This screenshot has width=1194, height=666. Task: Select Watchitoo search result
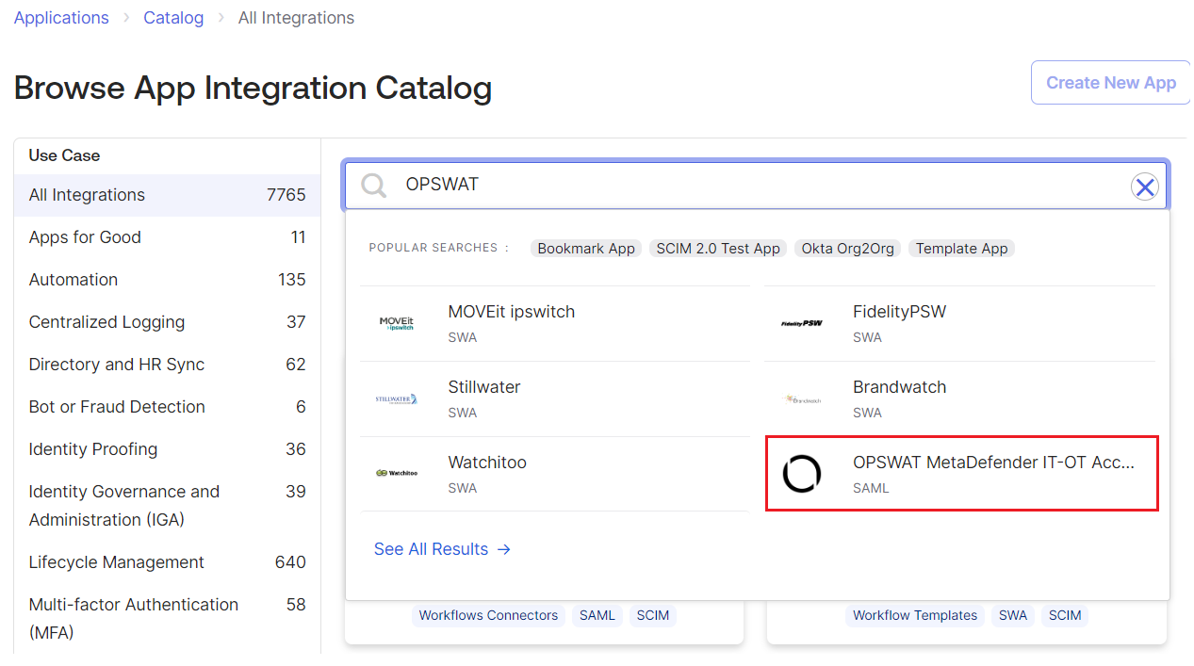555,474
